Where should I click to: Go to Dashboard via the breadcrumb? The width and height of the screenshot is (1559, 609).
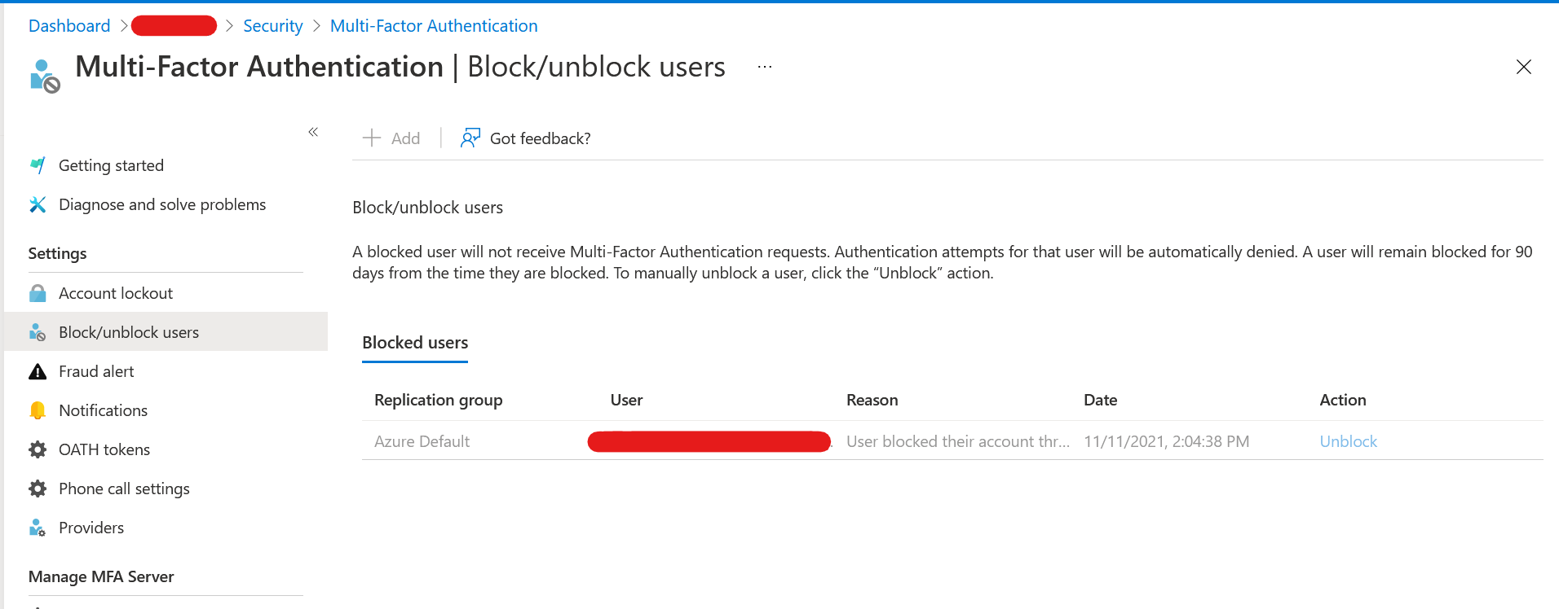tap(69, 26)
